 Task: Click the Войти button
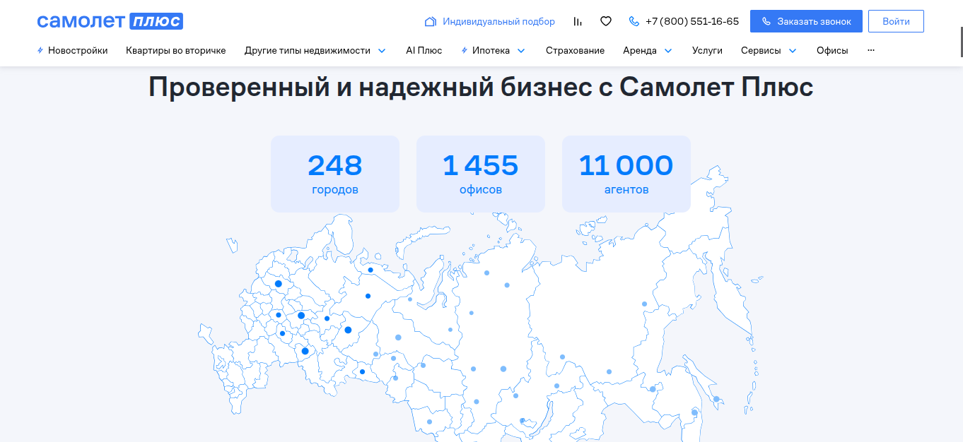[x=896, y=21]
